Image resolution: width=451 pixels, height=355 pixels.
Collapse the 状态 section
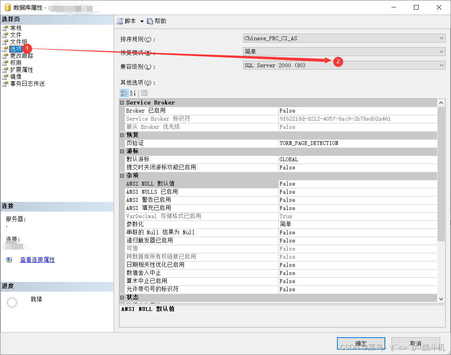pyautogui.click(x=122, y=297)
